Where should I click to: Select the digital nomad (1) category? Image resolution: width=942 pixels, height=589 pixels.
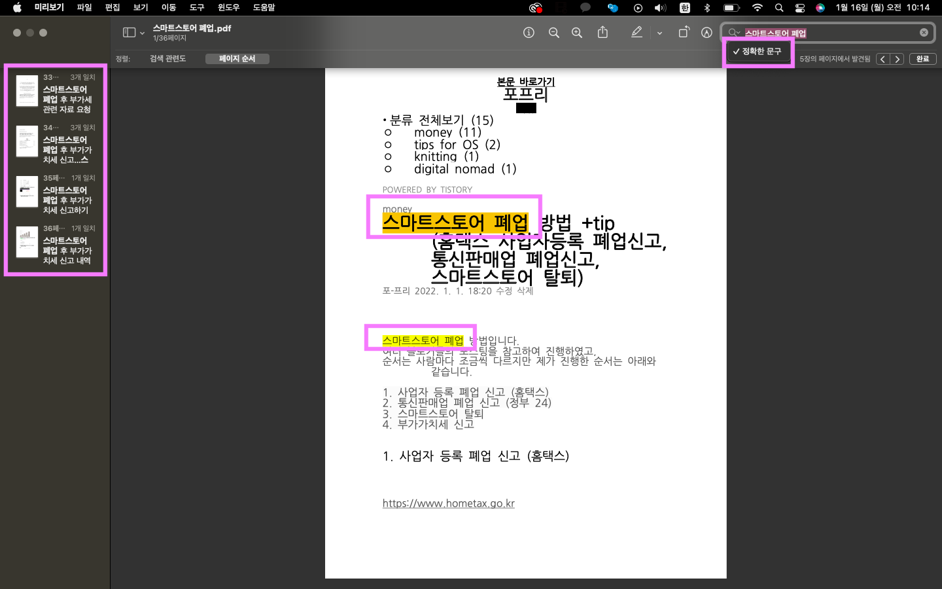click(465, 169)
